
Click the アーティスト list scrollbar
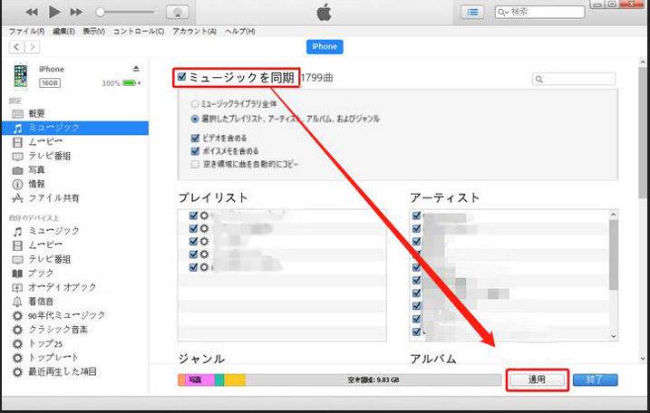(614, 255)
